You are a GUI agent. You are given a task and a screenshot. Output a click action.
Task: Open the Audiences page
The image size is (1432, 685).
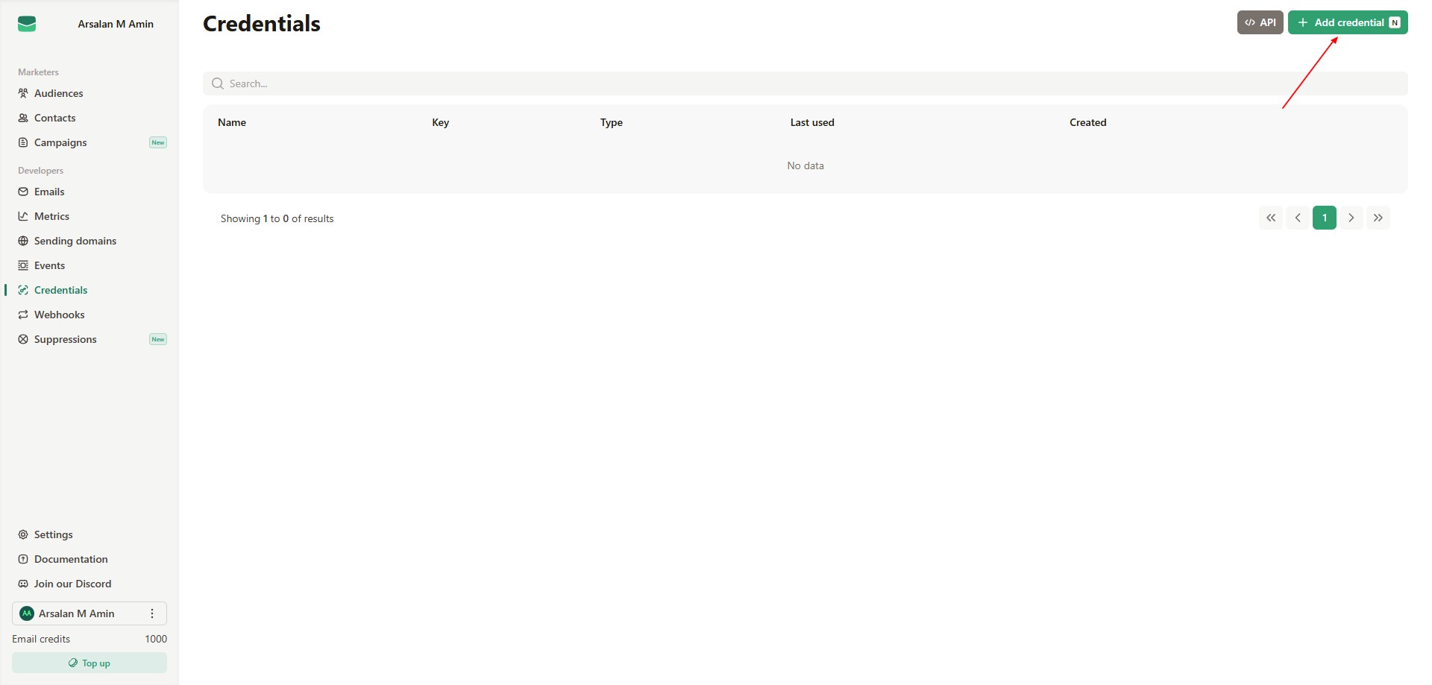pos(58,93)
